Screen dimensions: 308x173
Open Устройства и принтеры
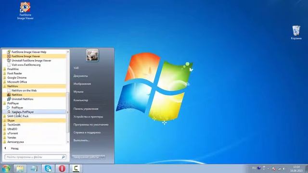point(88,117)
